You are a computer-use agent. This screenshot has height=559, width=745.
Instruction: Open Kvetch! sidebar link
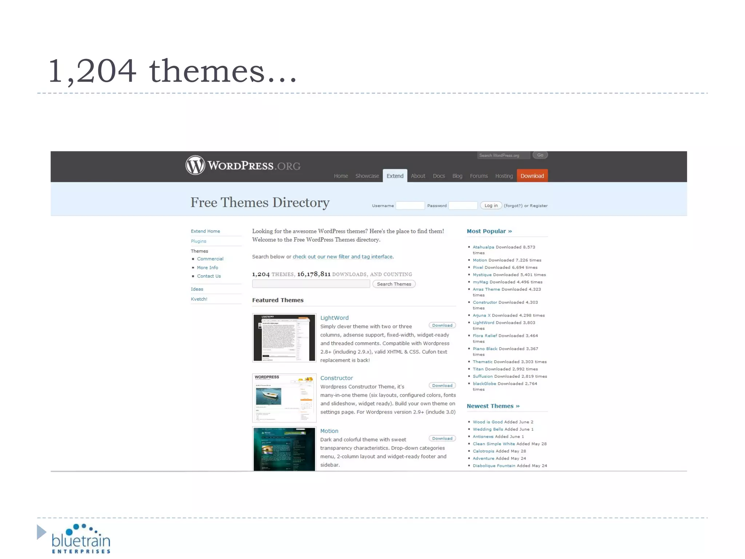point(199,299)
